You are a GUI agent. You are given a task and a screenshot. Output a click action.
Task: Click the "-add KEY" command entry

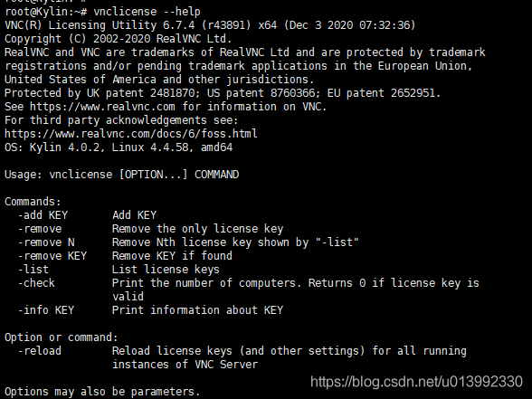coord(43,215)
